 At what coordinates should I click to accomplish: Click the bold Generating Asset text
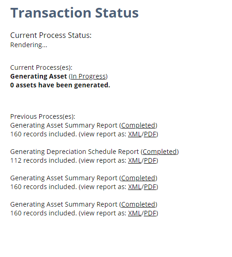(x=38, y=76)
